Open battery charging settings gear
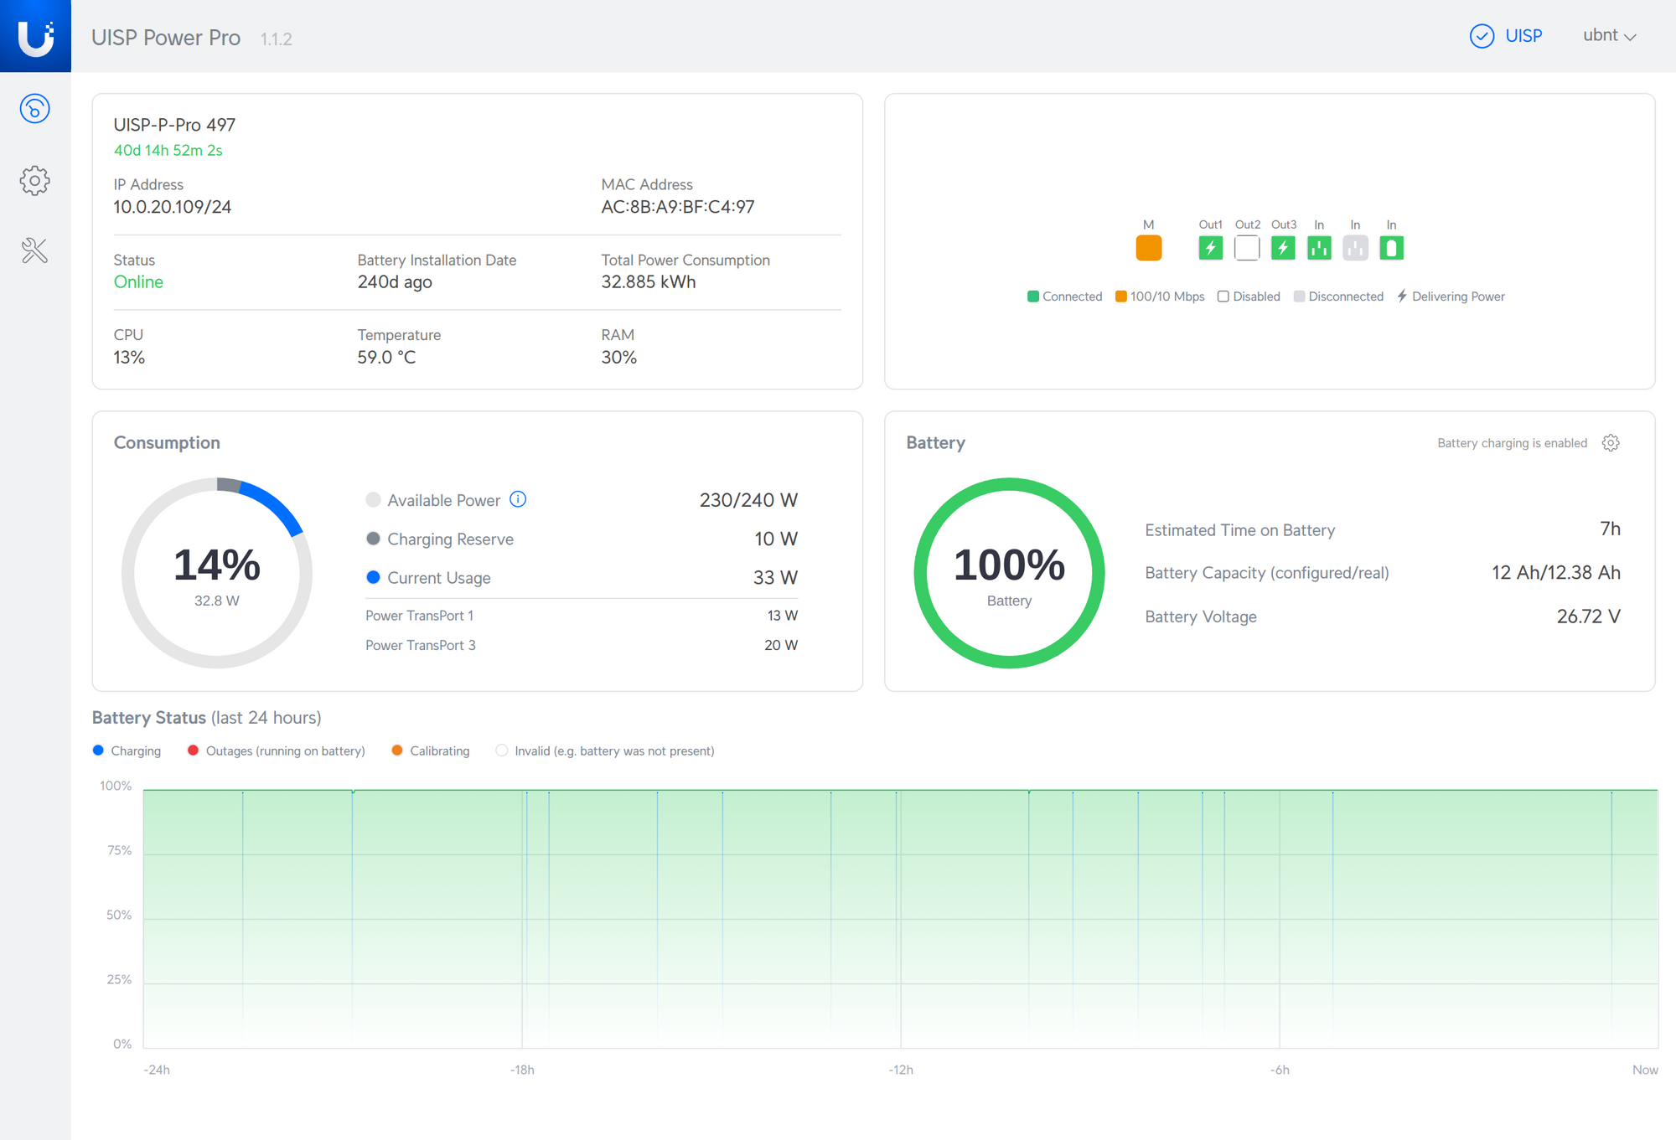The image size is (1676, 1140). 1611,443
